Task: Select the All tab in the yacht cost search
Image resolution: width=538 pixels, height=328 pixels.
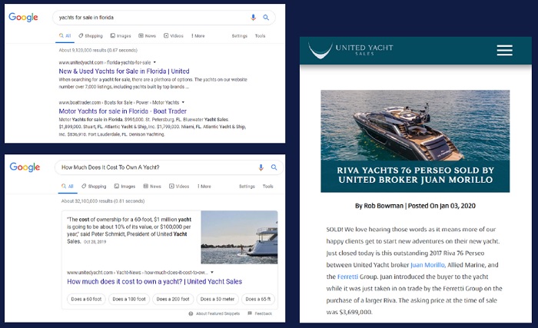Action: click(68, 187)
